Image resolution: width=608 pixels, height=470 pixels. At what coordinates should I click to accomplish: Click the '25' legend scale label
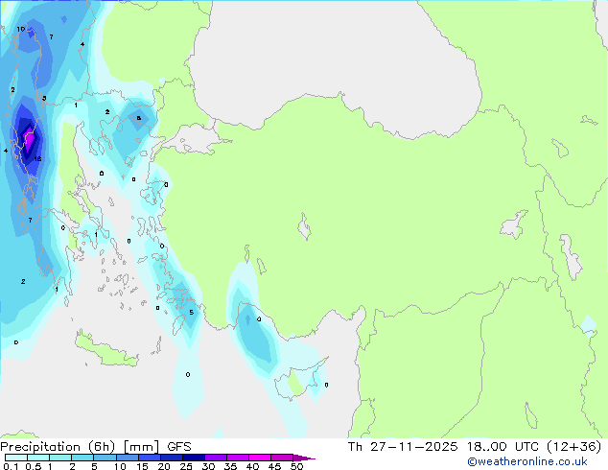click(x=186, y=466)
